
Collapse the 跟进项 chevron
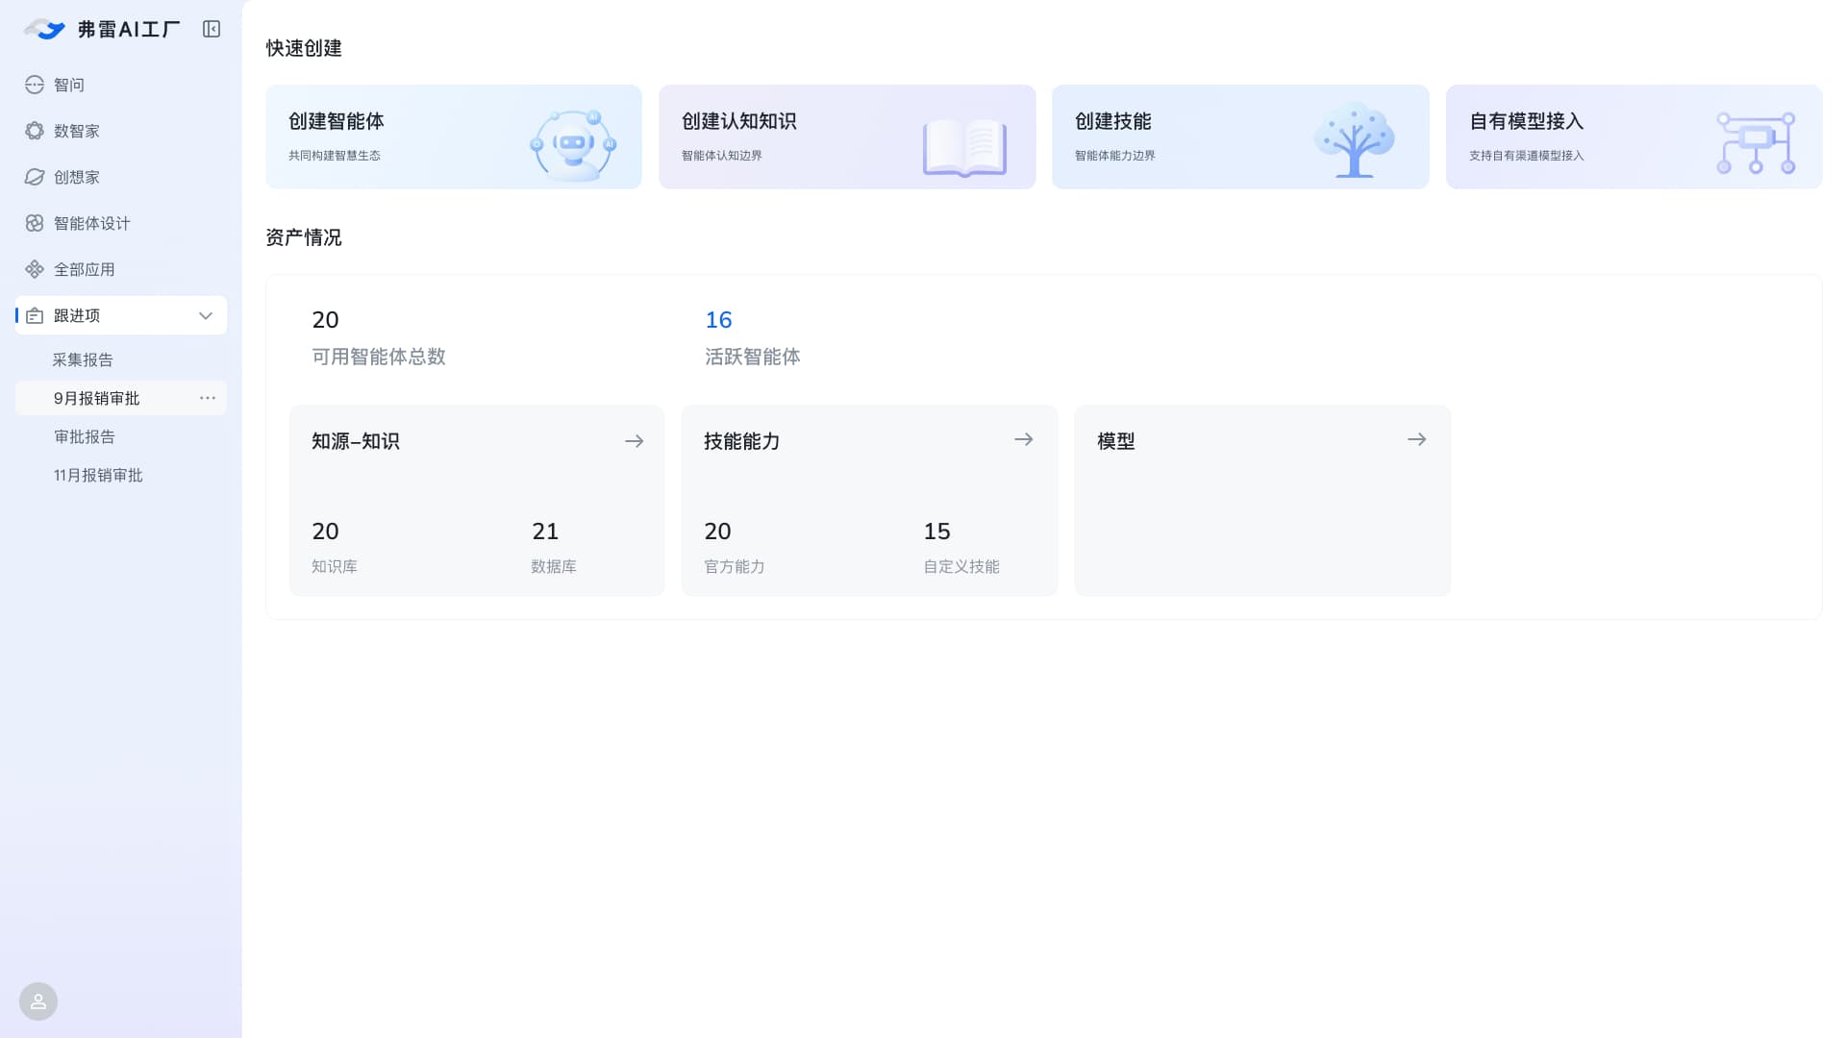tap(205, 315)
